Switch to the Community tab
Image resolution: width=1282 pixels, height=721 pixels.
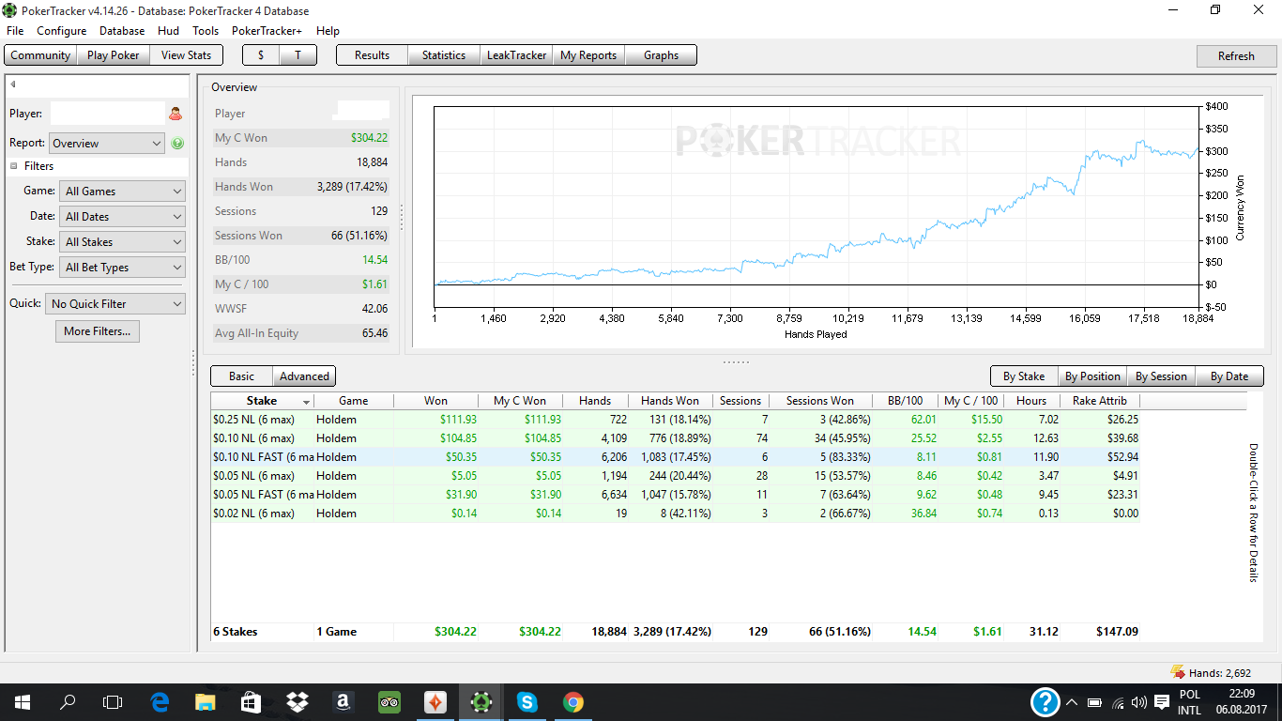click(40, 55)
